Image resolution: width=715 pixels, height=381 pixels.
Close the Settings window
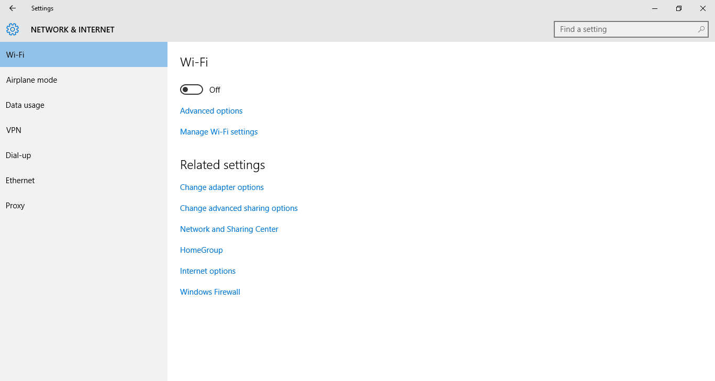coord(703,8)
